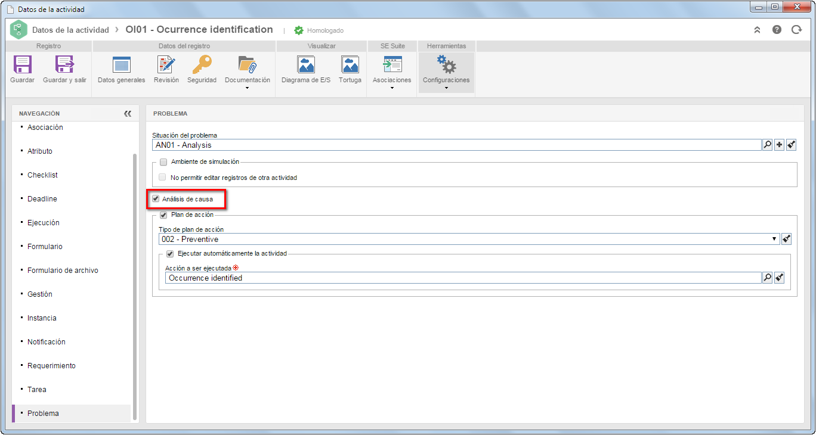
Task: Click Datos de la actividad breadcrumb
Action: [70, 30]
